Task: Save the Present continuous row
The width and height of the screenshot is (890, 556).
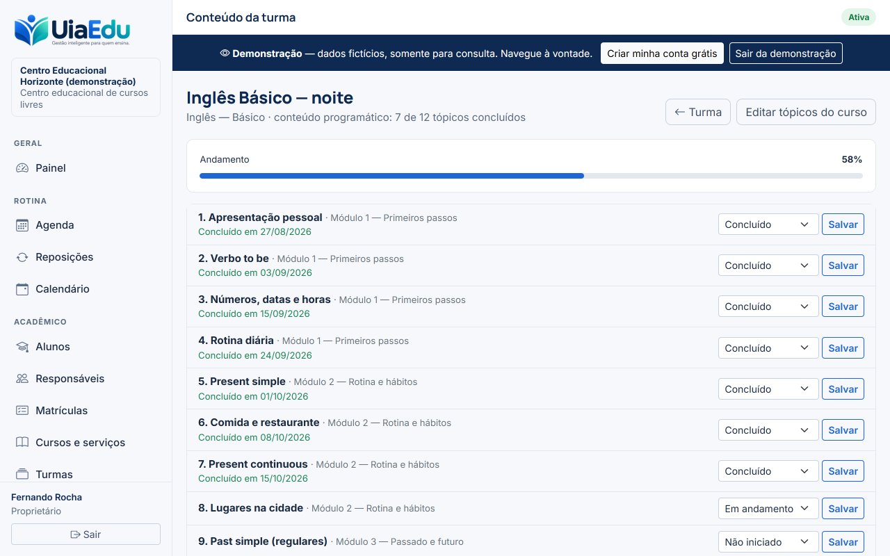Action: pos(843,471)
